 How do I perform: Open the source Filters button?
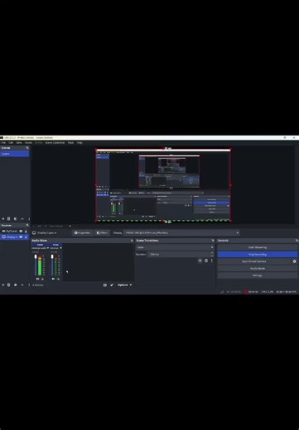tap(102, 233)
